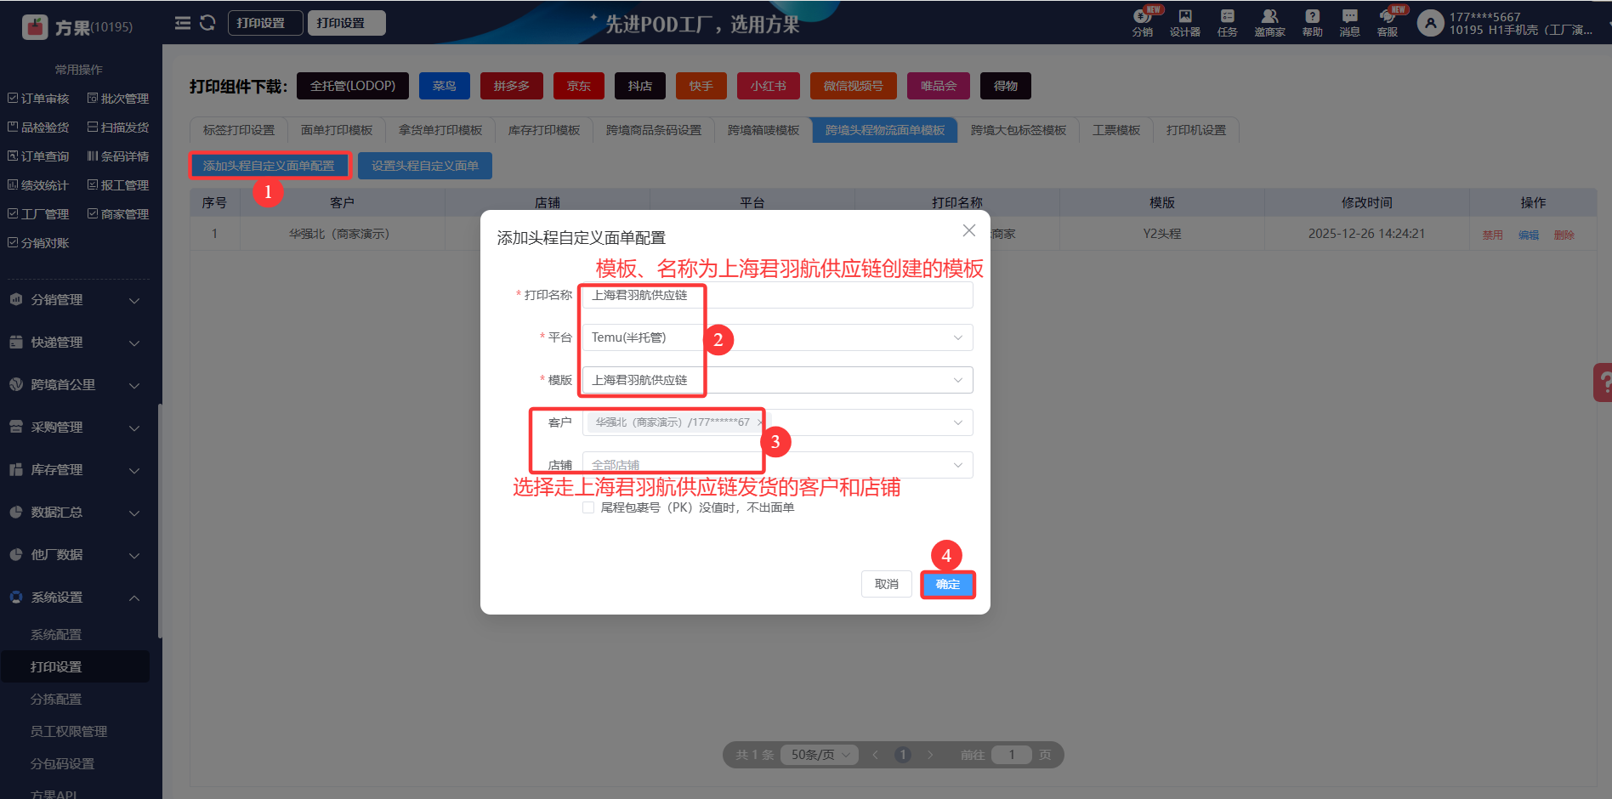Viewport: 1612px width, 799px height.
Task: Click the refresh icon in the top bar
Action: (207, 23)
